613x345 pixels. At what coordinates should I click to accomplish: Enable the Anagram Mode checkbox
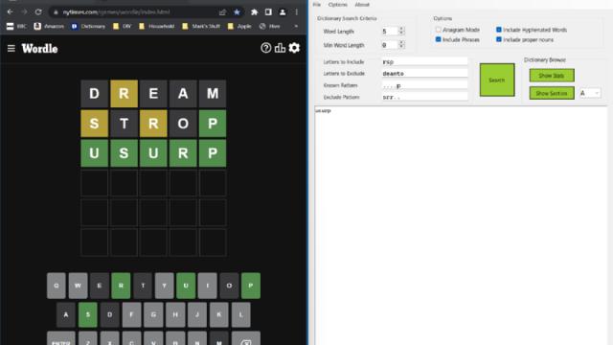[x=439, y=30]
